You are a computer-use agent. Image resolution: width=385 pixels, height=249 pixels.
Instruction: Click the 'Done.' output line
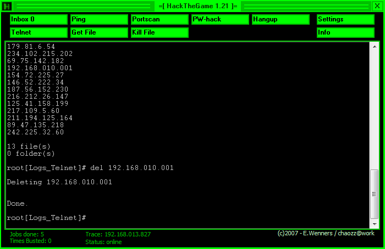point(17,203)
